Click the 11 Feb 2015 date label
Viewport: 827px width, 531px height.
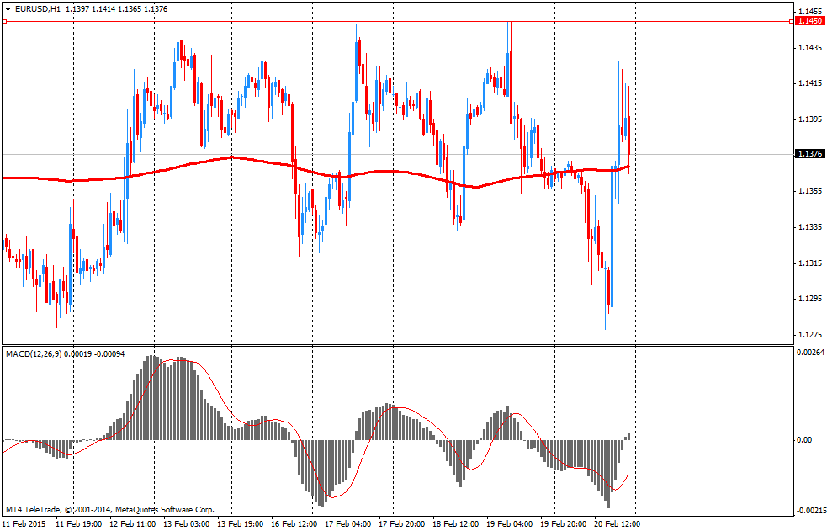click(24, 523)
